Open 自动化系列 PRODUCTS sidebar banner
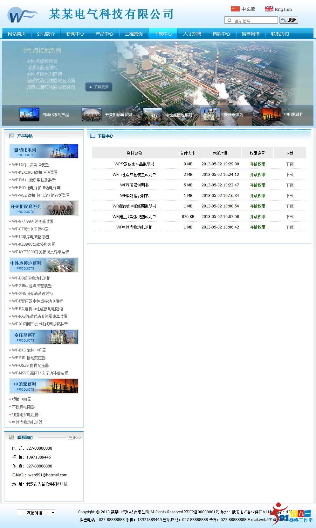 point(44,151)
